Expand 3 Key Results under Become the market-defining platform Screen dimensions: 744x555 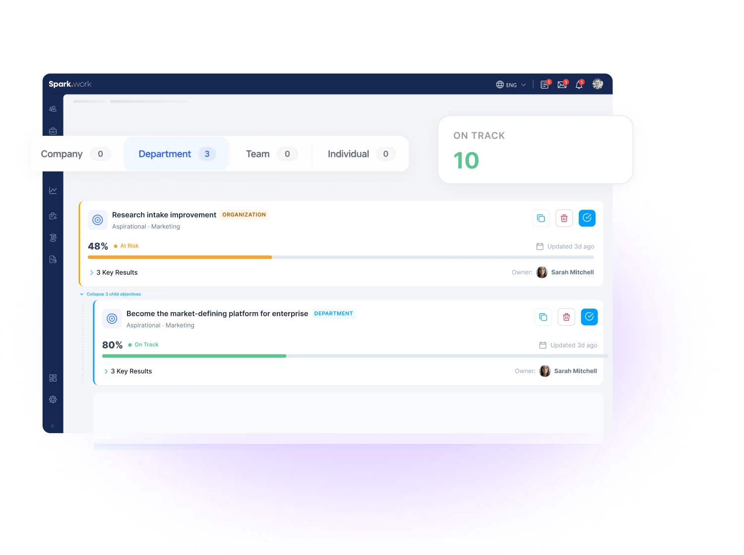(x=128, y=371)
